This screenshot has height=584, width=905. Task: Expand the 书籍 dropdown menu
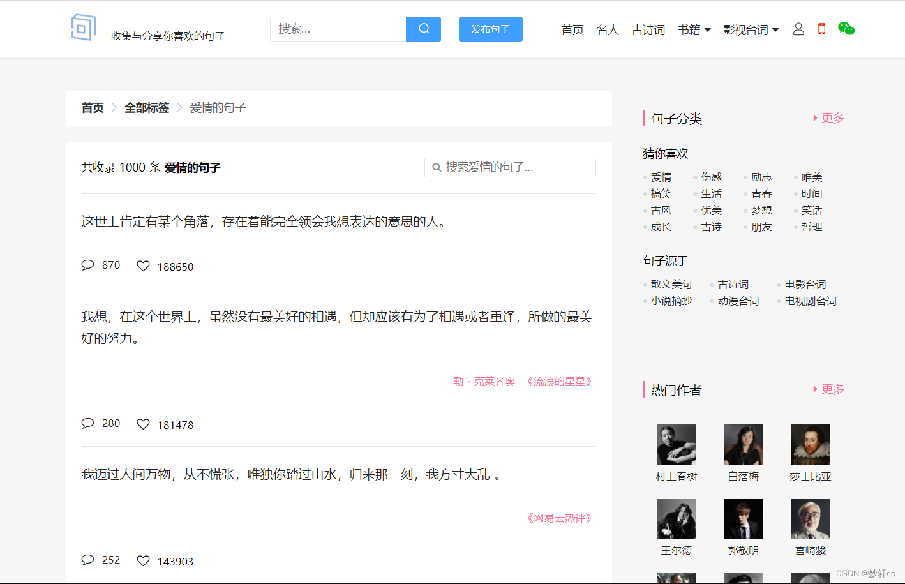pyautogui.click(x=694, y=29)
